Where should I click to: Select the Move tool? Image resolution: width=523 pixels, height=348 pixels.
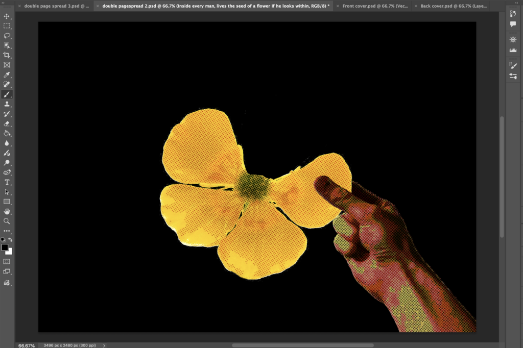point(7,16)
